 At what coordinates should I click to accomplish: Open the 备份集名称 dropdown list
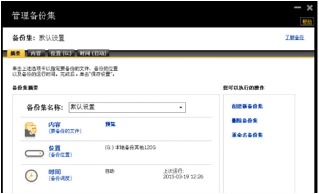127,108
